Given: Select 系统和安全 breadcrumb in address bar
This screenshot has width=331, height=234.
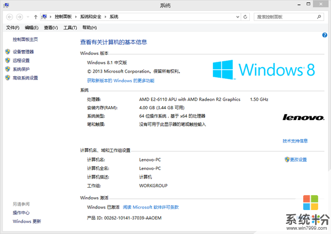Looking at the screenshot, I should [91, 17].
